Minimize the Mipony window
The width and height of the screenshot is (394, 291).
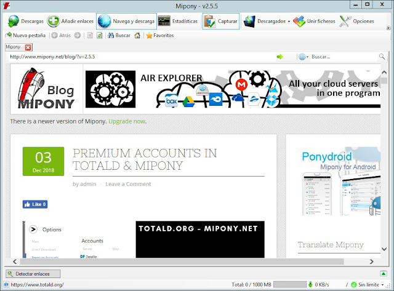coord(356,4)
